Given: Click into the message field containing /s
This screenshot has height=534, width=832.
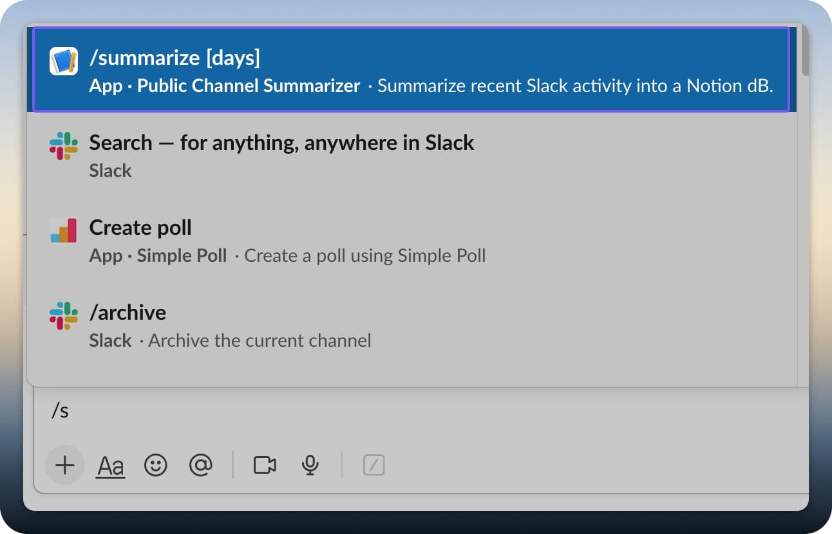Looking at the screenshot, I should (x=422, y=411).
